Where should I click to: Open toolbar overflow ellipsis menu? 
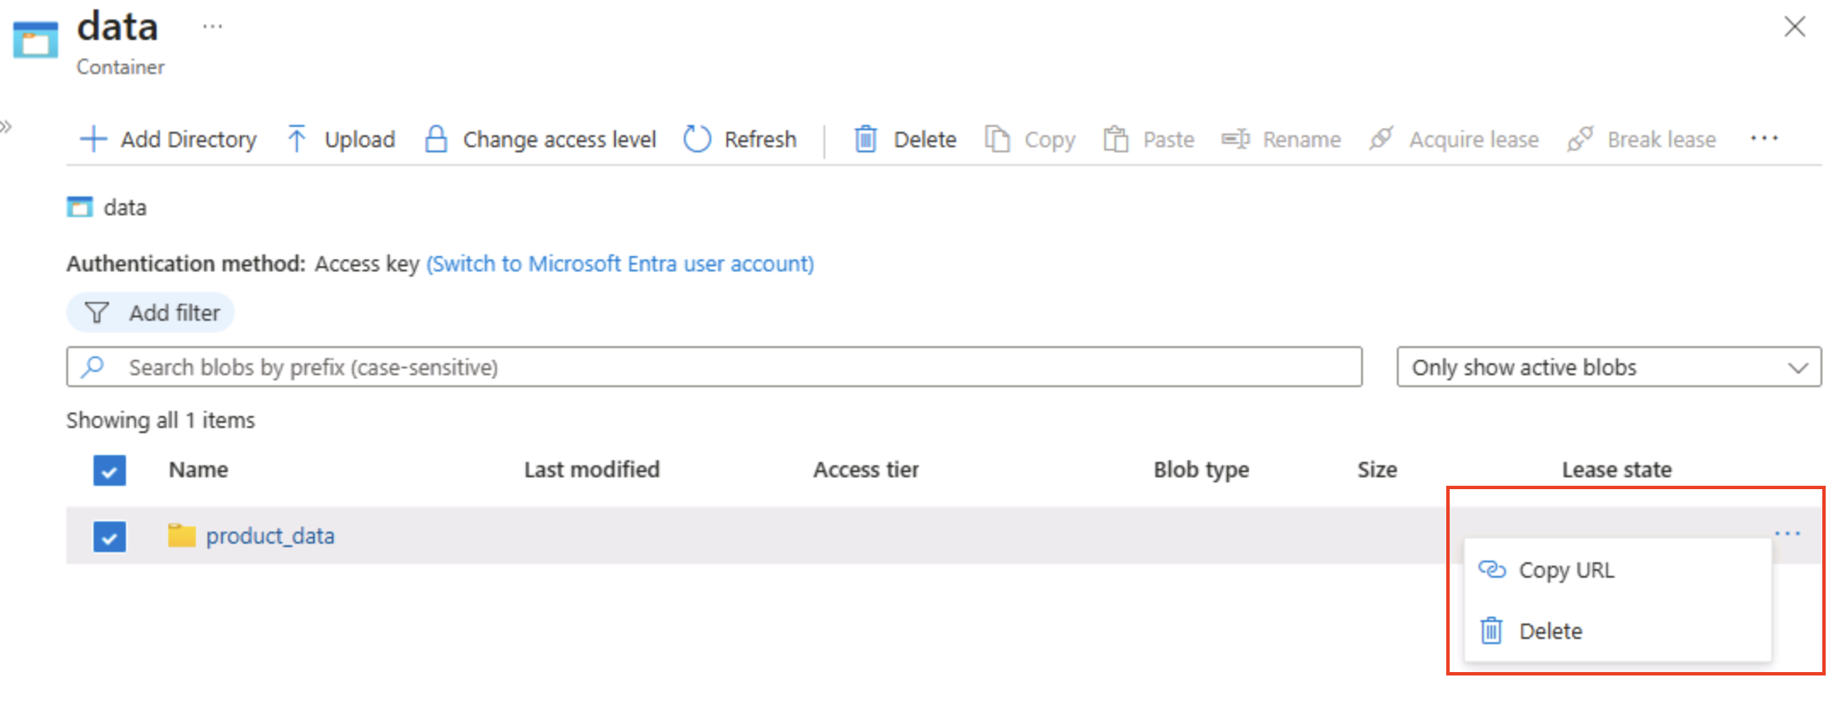(x=1764, y=139)
